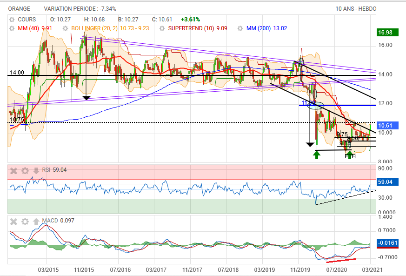Viewport: 406px width, 276px height.
Task: Click the 07/2016 date axis label
Action: 120,270
